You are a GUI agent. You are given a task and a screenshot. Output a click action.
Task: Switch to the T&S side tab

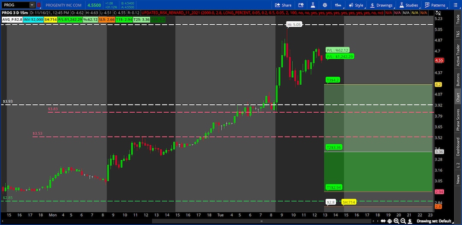click(458, 34)
